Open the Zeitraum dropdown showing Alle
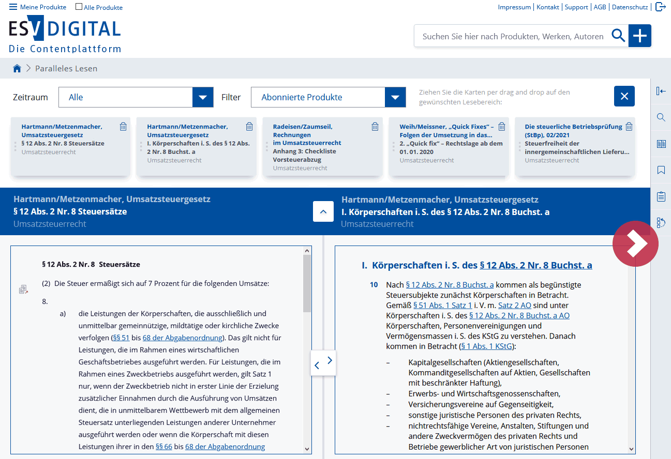671x459 pixels. tap(136, 97)
